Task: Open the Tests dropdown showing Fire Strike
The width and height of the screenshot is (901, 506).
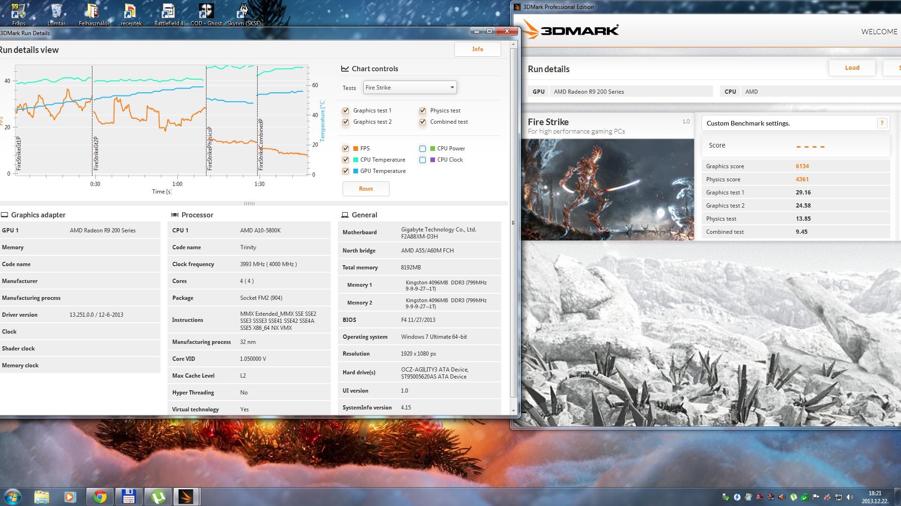Action: 410,88
